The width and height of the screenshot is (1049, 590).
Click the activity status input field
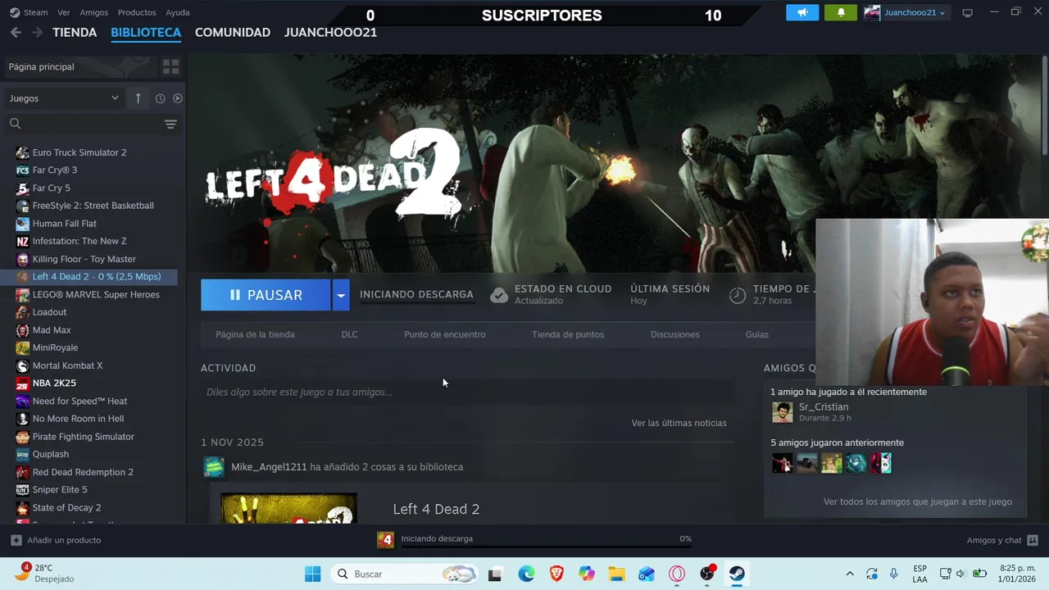coord(467,392)
